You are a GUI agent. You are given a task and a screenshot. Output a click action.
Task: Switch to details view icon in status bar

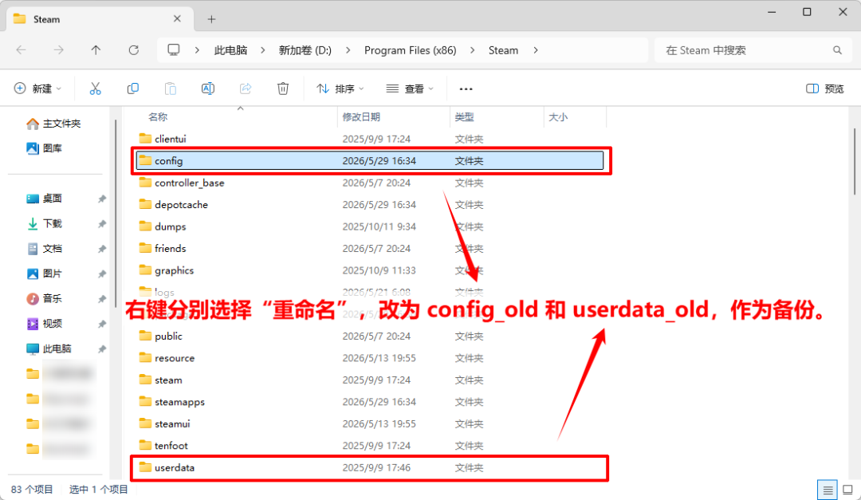tap(828, 490)
